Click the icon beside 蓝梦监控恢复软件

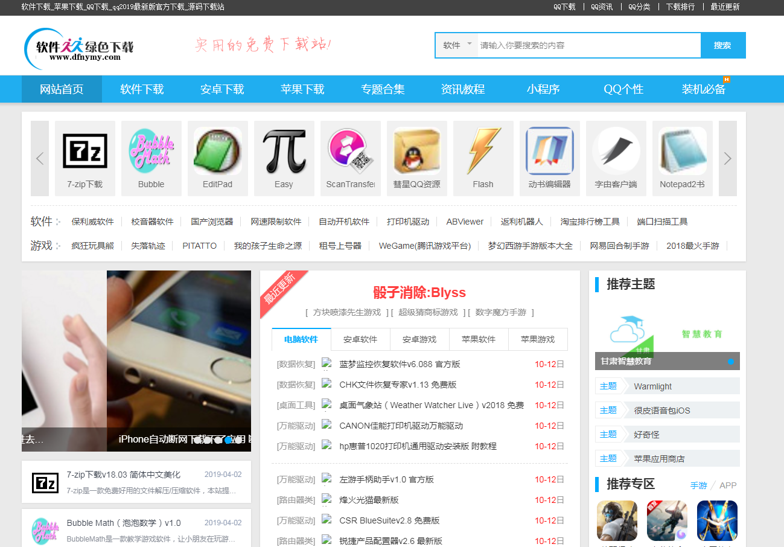point(327,363)
